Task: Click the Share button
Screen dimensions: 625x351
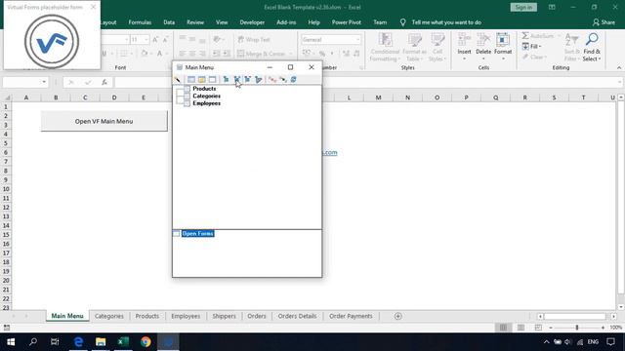Action: tap(604, 22)
